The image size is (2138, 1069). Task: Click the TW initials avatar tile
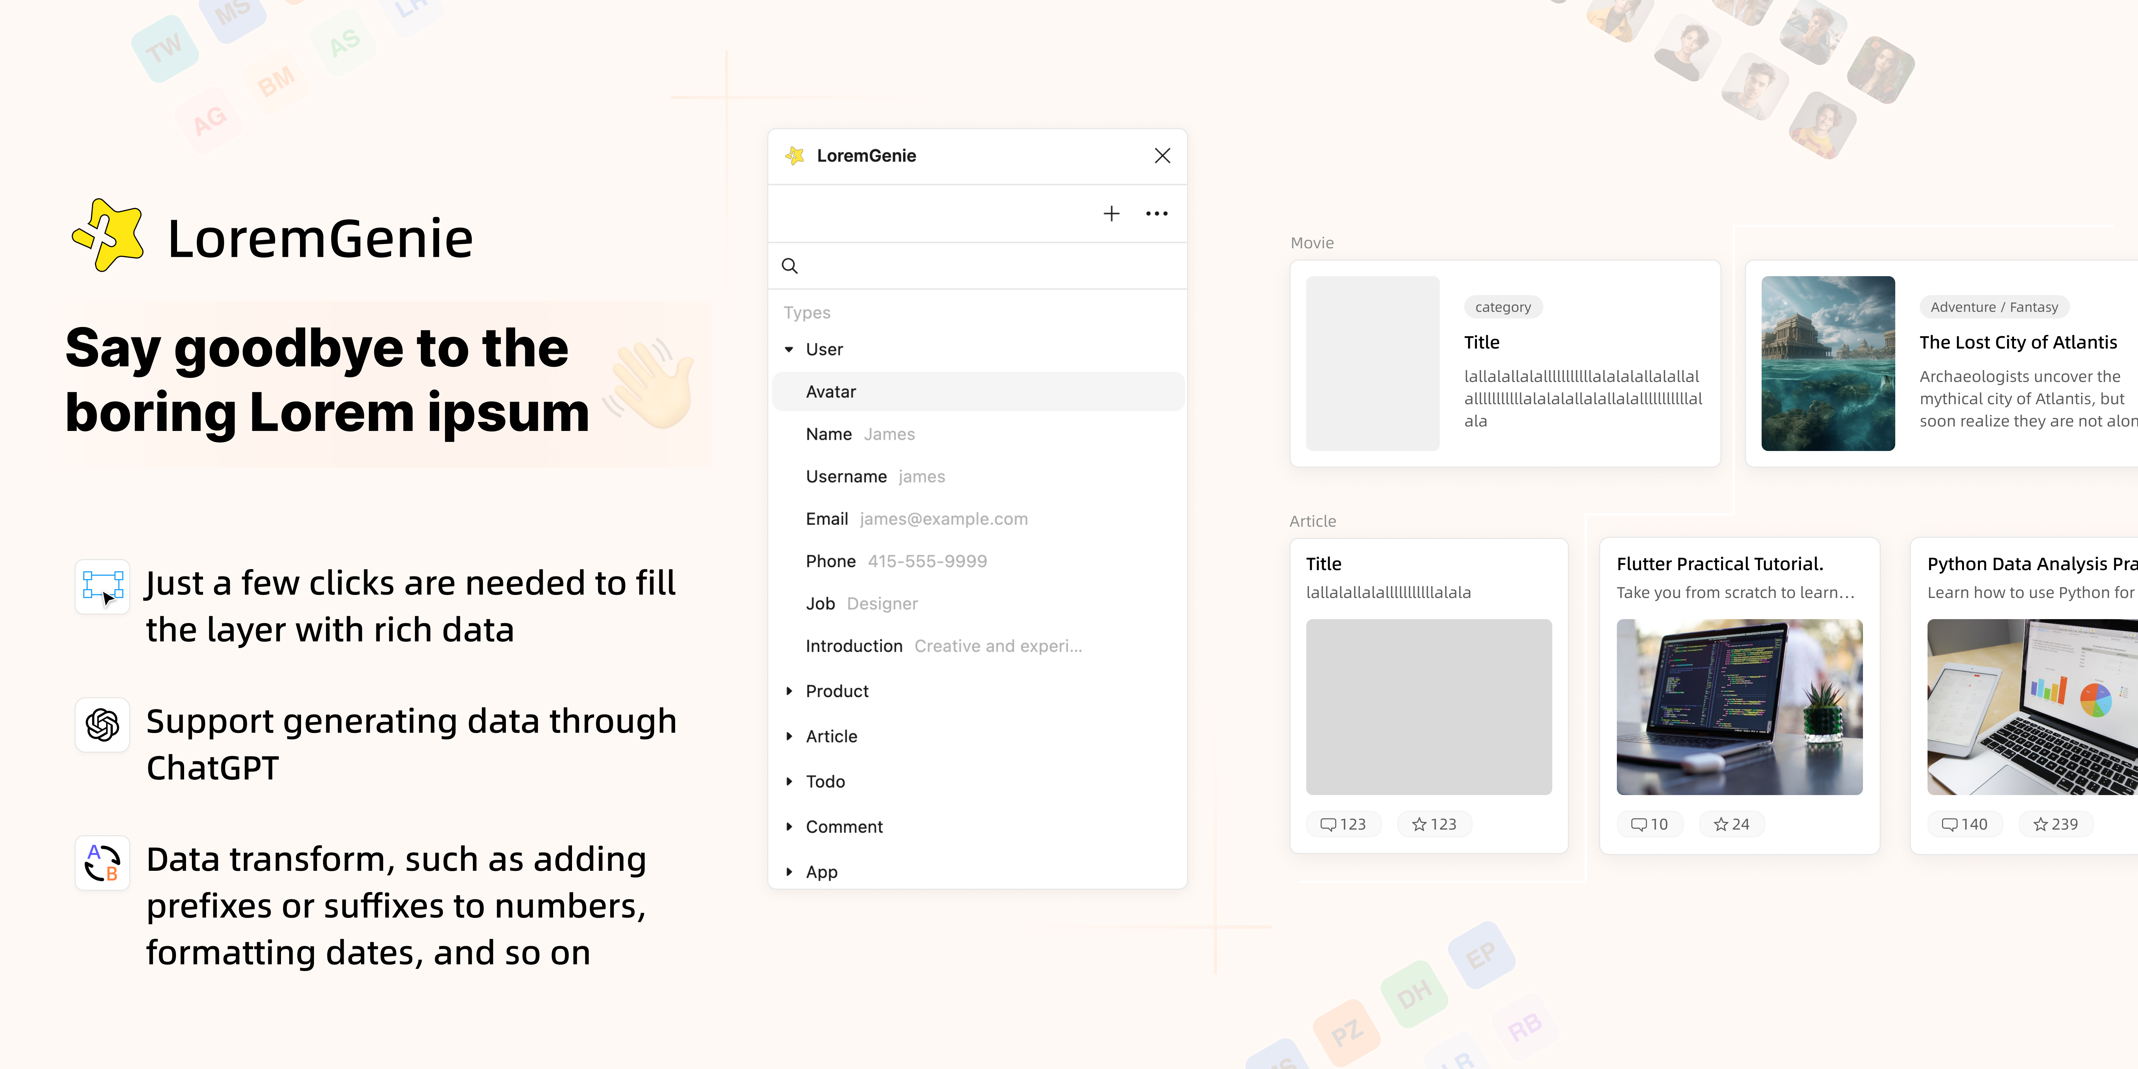[164, 49]
